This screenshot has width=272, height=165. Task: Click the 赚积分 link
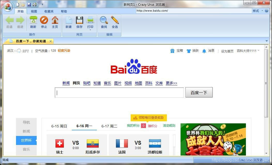coord(152,126)
